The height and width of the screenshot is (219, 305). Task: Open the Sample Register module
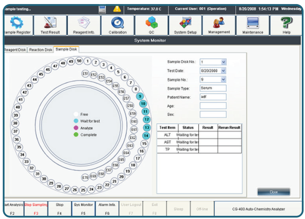click(x=16, y=25)
